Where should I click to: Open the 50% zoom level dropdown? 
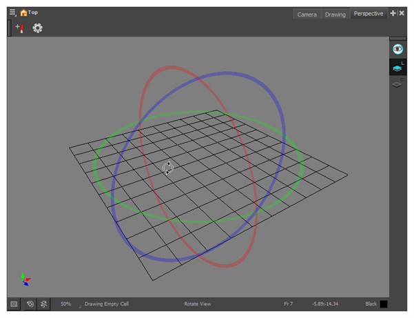point(66,304)
